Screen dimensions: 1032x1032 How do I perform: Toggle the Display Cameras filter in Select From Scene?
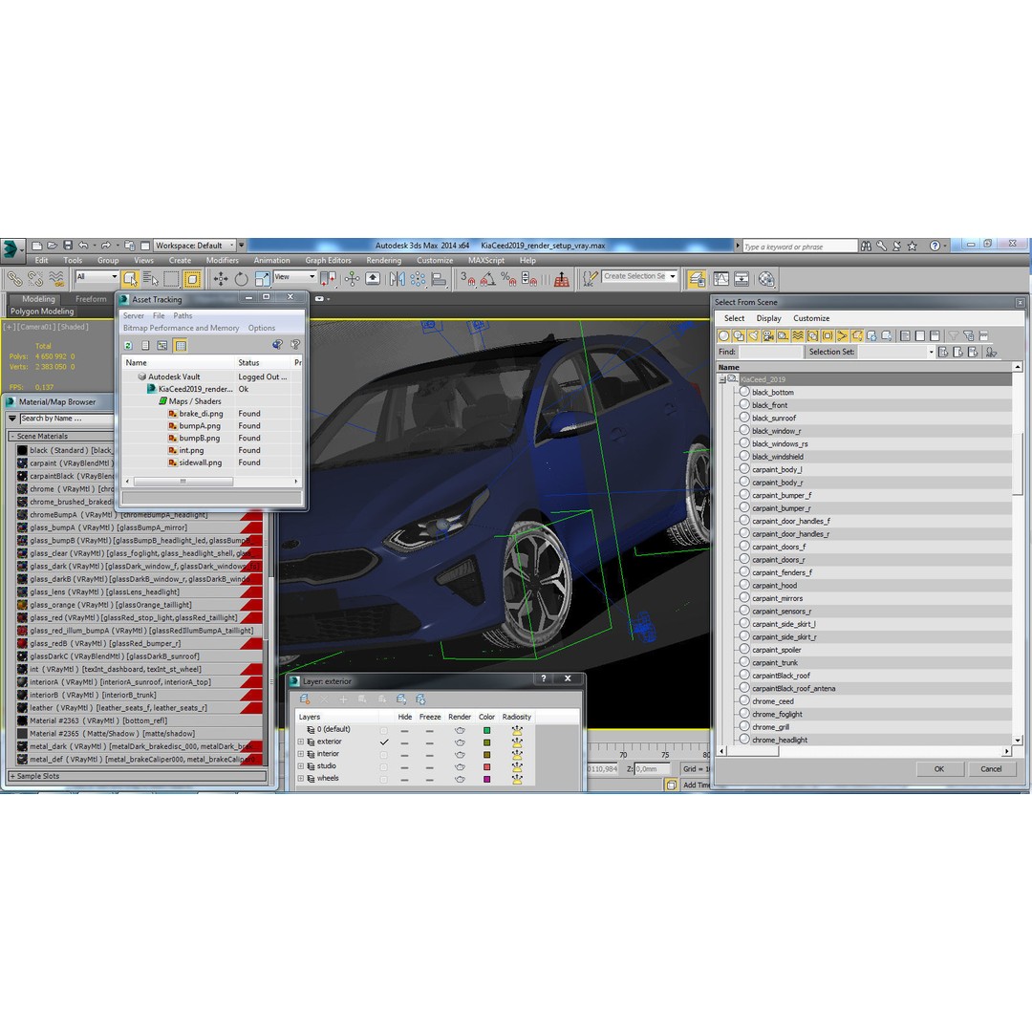coord(768,335)
